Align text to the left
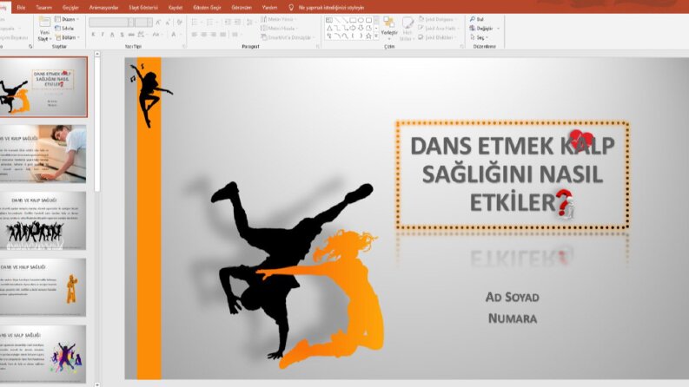This screenshot has width=689, height=387. click(x=194, y=34)
